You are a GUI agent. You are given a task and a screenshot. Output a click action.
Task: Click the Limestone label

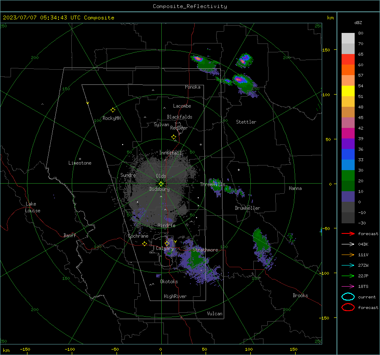pyautogui.click(x=80, y=163)
